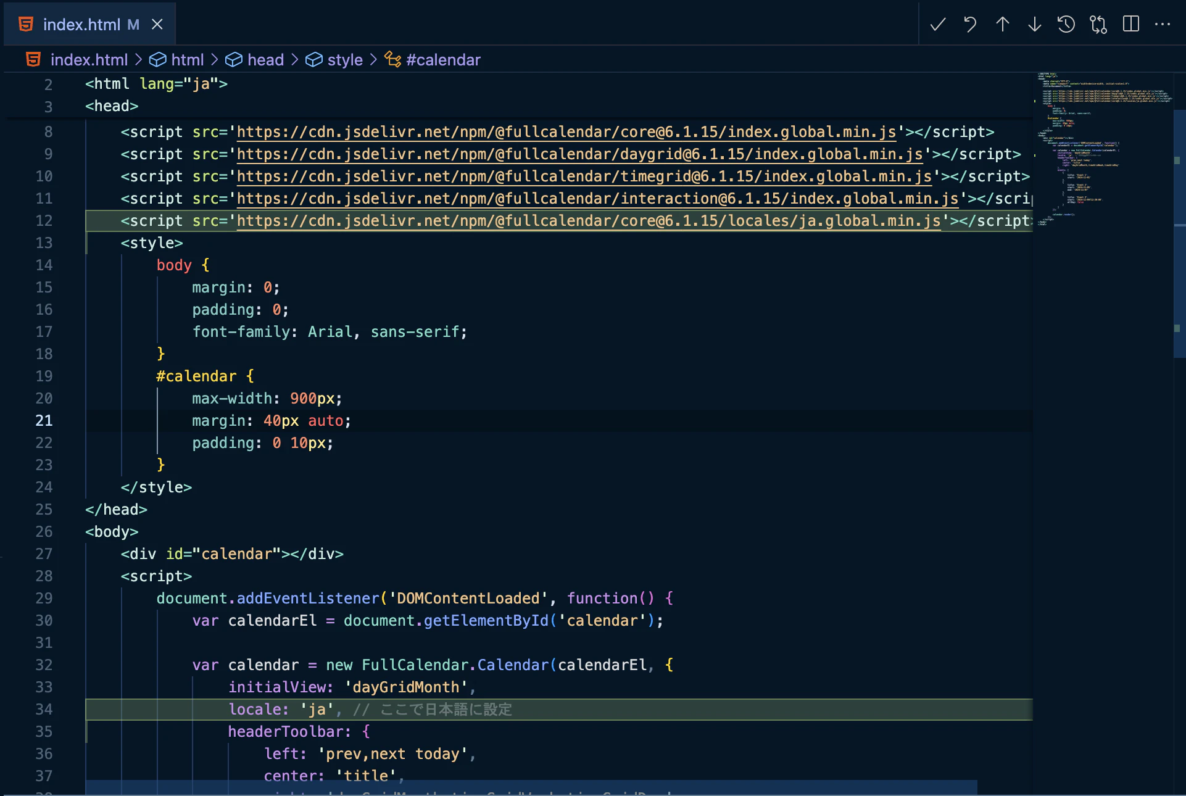Click the '<div id="calendar"></div>' line
Viewport: 1186px width, 796px height.
tap(232, 554)
